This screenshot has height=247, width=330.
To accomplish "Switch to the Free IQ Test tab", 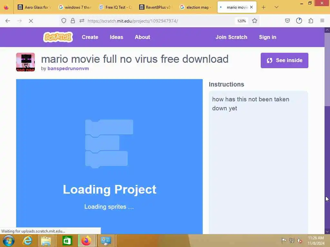I will 115,7.
